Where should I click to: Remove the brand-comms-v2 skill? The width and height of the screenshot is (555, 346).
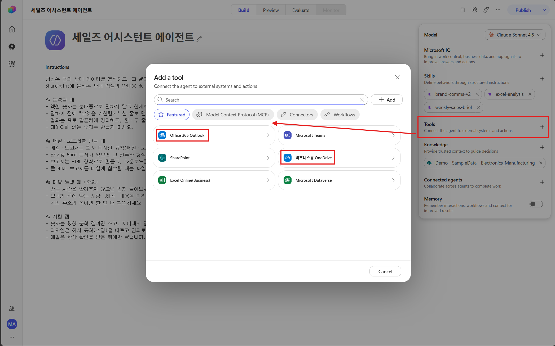click(477, 94)
